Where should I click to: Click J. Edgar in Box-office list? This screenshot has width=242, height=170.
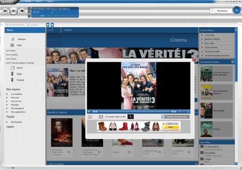click(207, 159)
